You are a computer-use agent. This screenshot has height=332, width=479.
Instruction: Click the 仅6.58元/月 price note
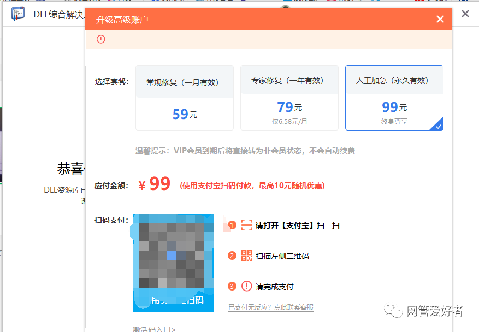pyautogui.click(x=289, y=122)
